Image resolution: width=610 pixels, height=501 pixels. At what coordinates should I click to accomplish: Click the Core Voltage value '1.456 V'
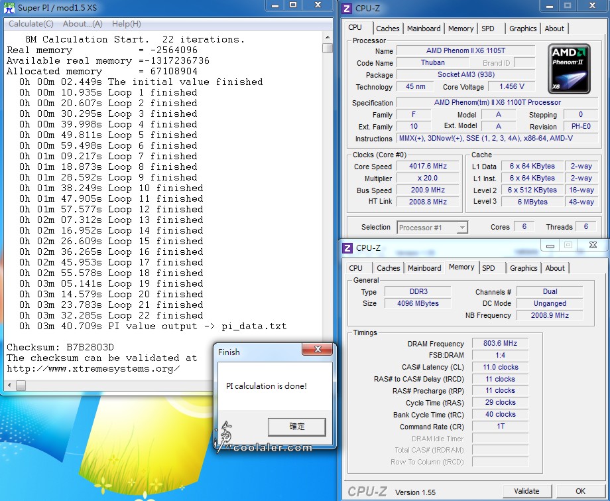(x=512, y=86)
